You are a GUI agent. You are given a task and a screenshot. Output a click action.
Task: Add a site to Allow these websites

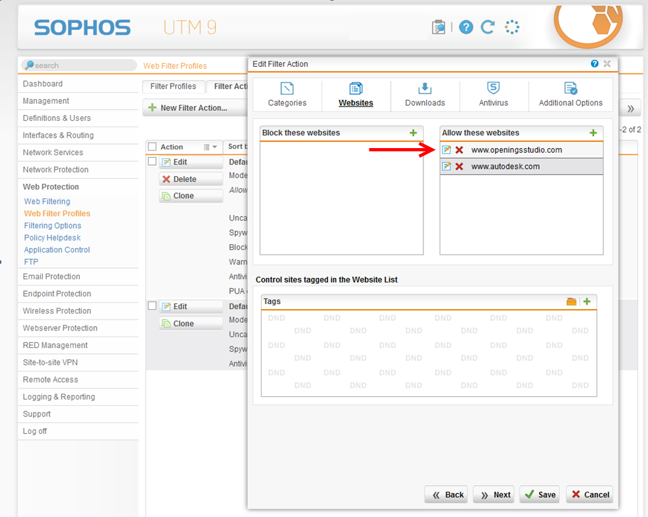[x=593, y=132]
